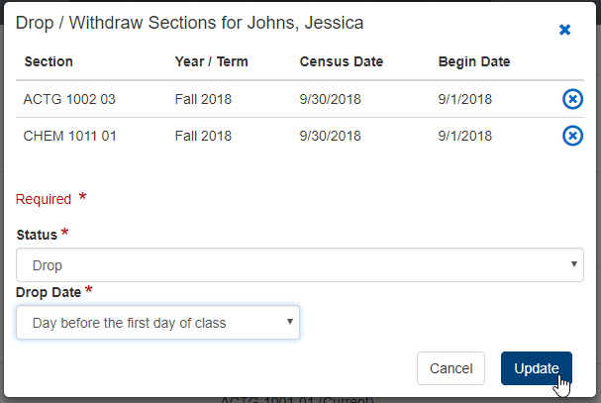Open the Status dropdown showing Drop
This screenshot has height=403, width=601.
[299, 265]
